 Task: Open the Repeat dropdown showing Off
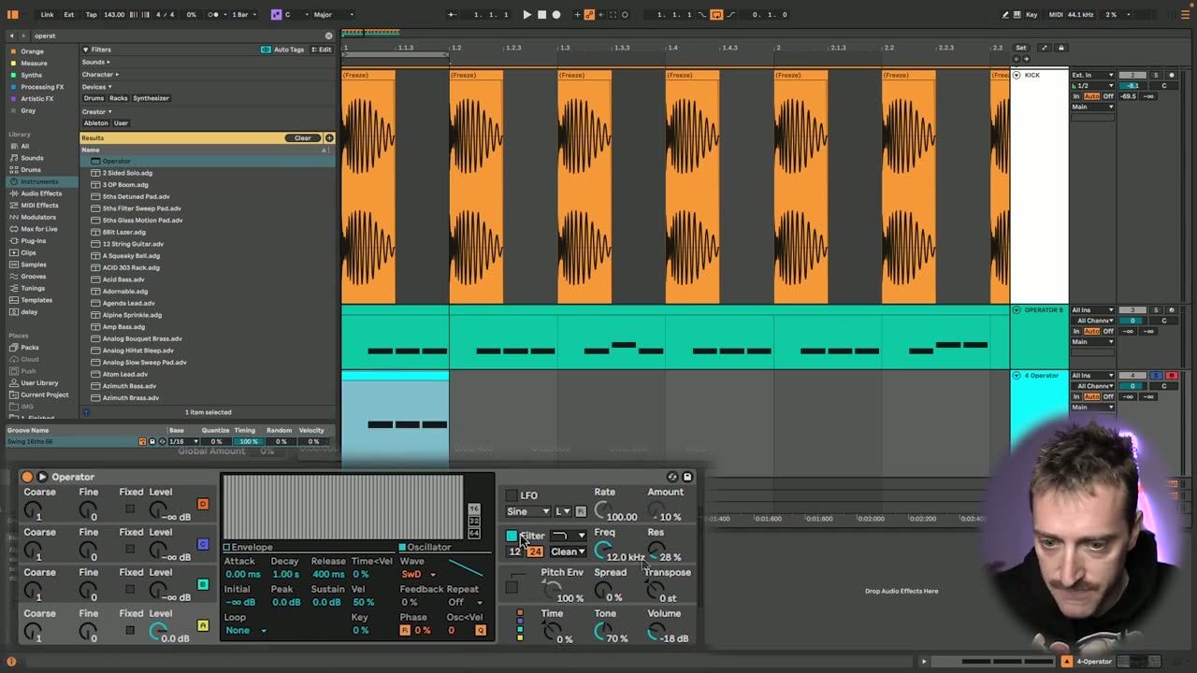[465, 602]
